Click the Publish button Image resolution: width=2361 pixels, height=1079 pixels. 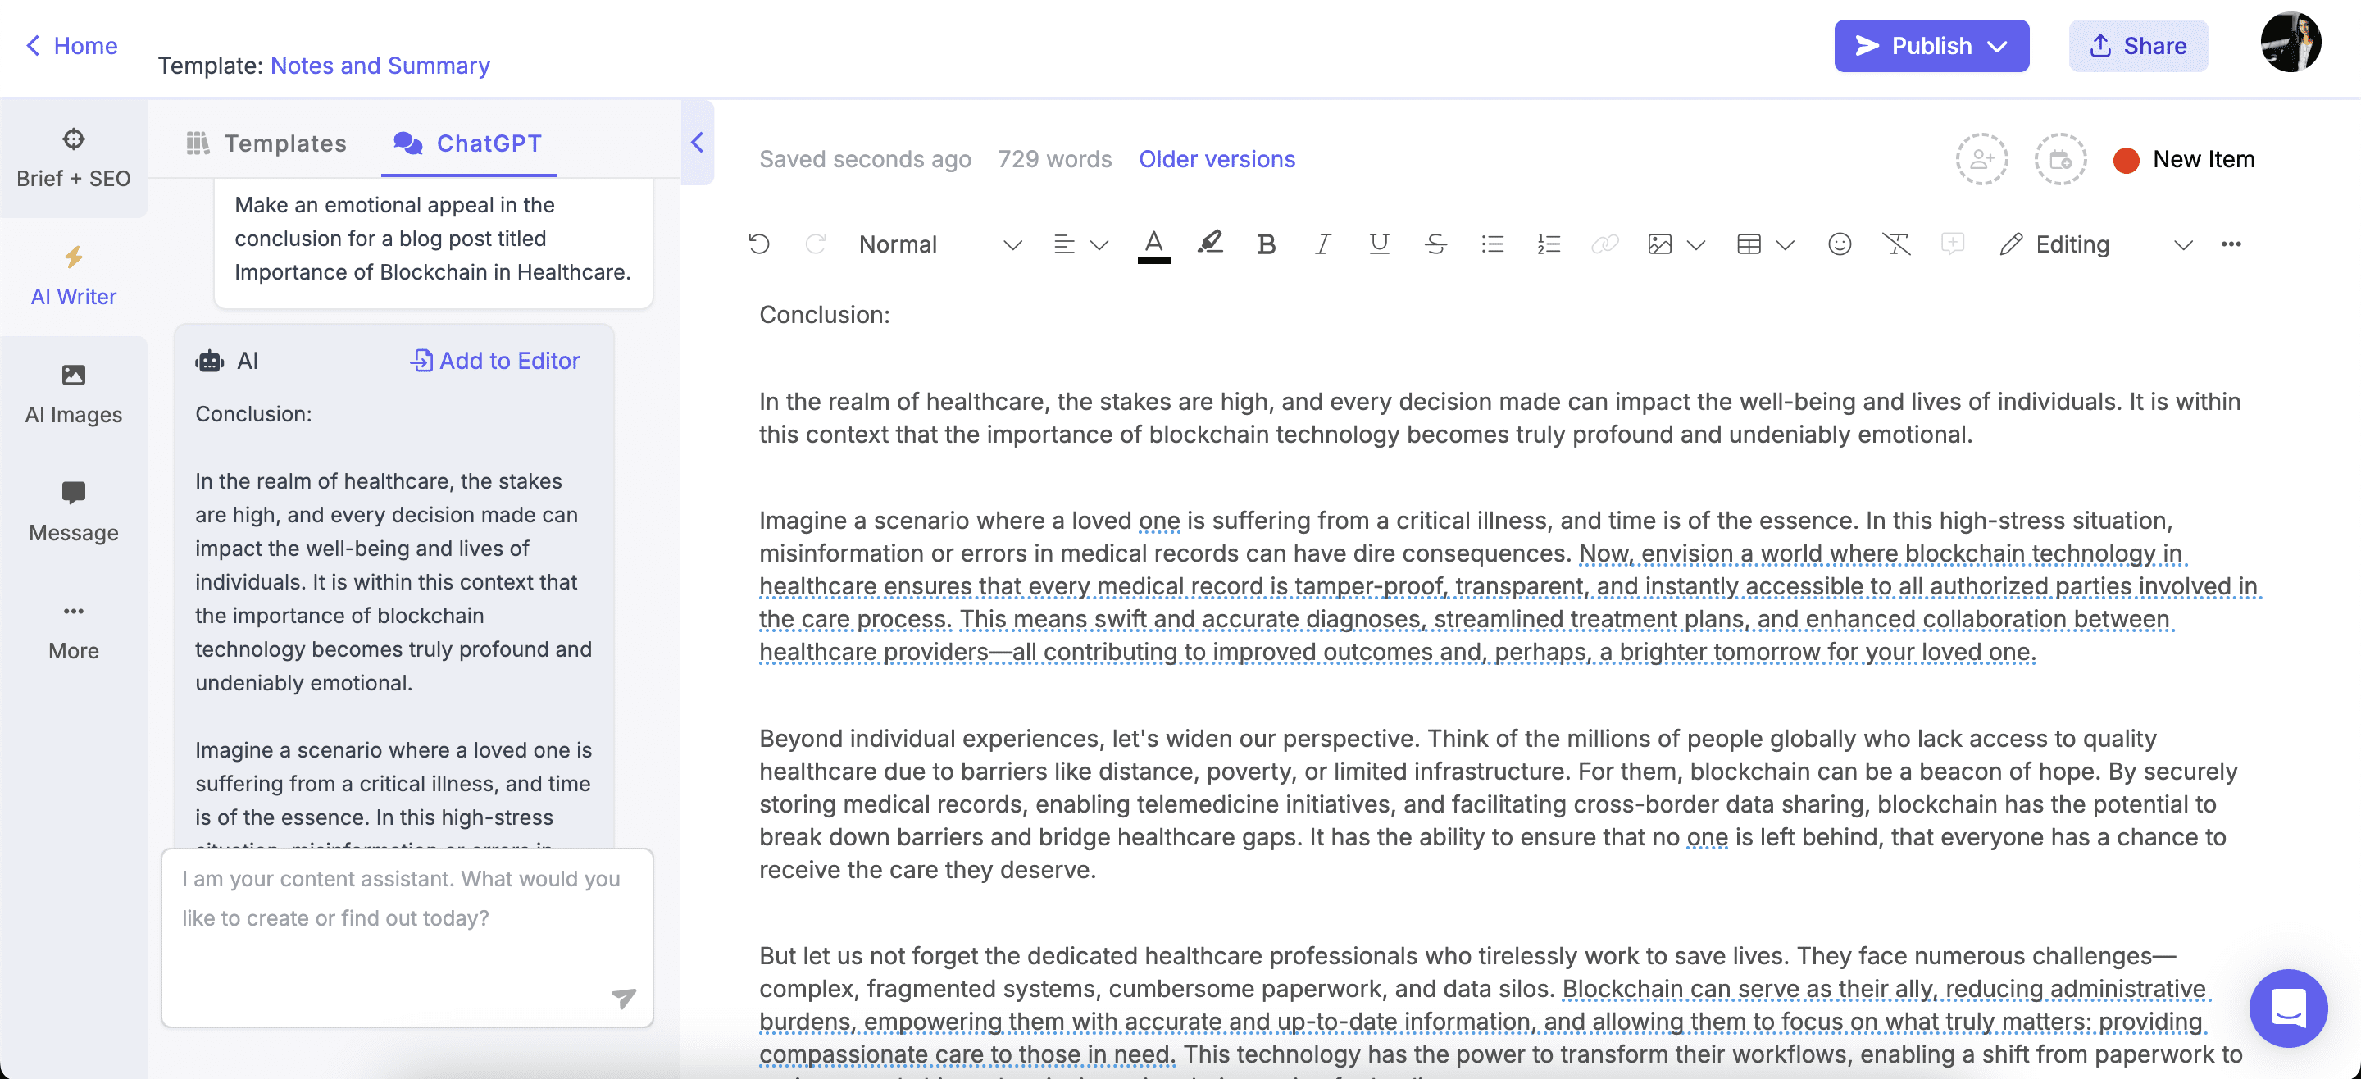tap(1931, 43)
